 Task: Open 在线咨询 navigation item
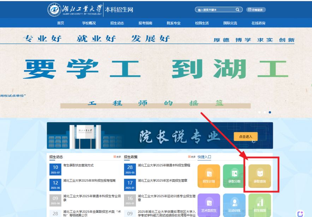click(x=258, y=23)
